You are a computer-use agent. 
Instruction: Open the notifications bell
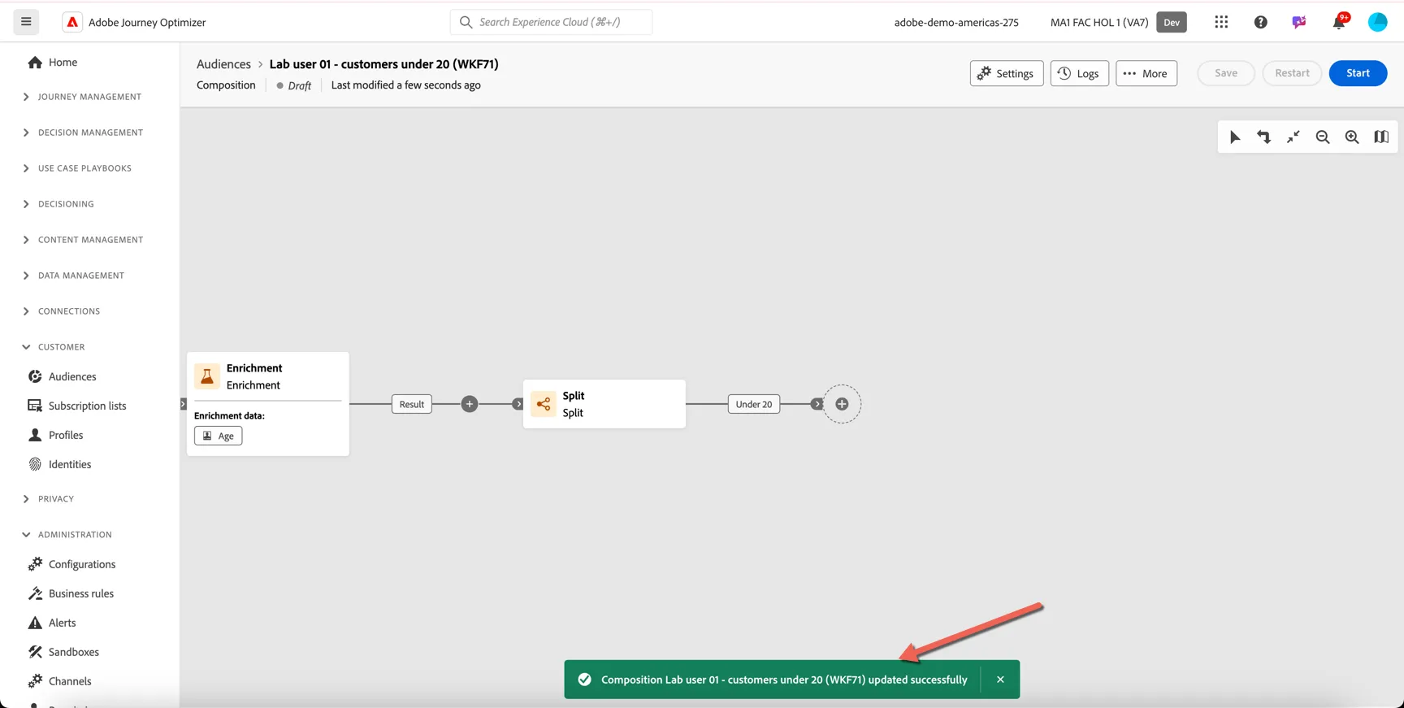[1339, 22]
